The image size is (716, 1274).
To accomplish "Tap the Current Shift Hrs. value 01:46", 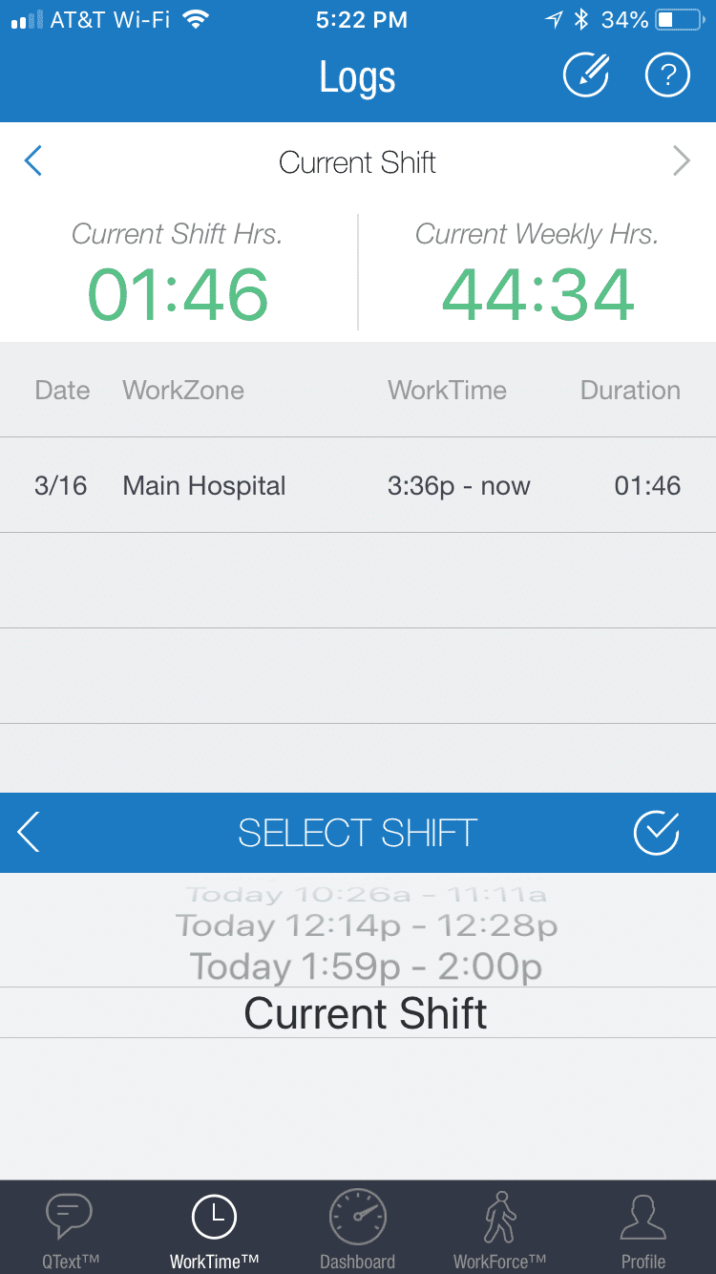I will click(179, 295).
